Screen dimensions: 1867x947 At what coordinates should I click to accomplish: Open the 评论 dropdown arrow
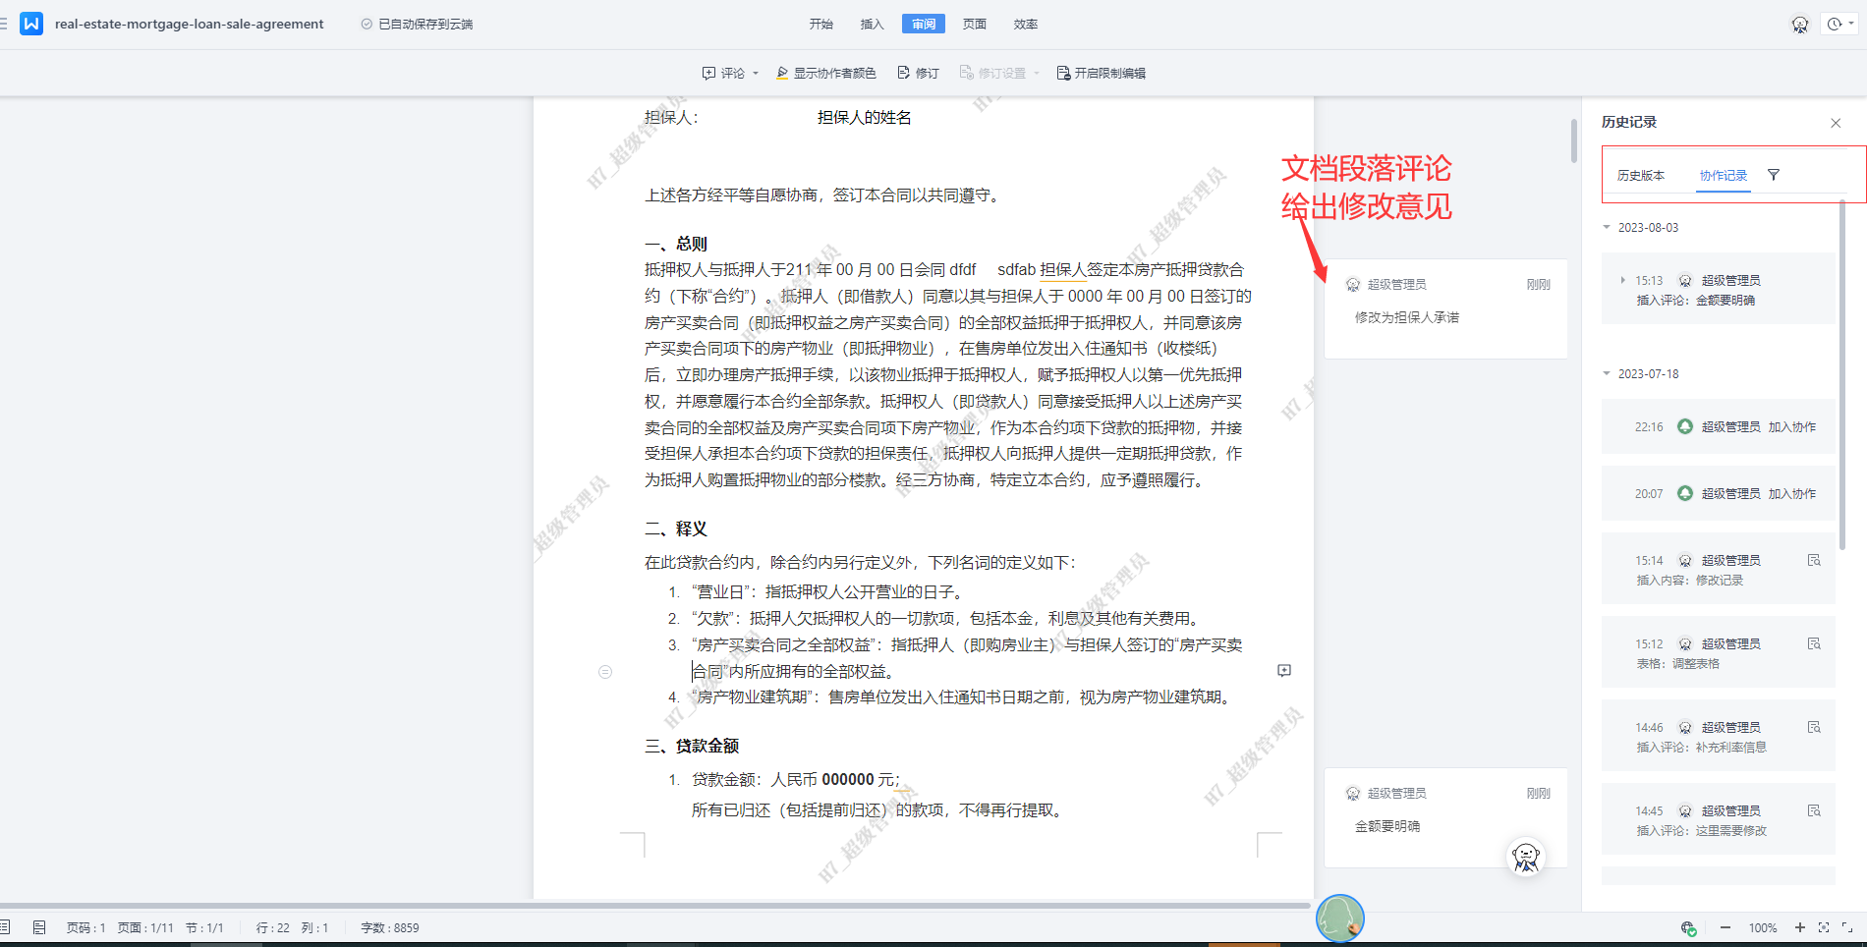(x=756, y=74)
